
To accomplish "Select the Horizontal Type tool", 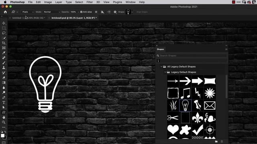I will point(4,102).
